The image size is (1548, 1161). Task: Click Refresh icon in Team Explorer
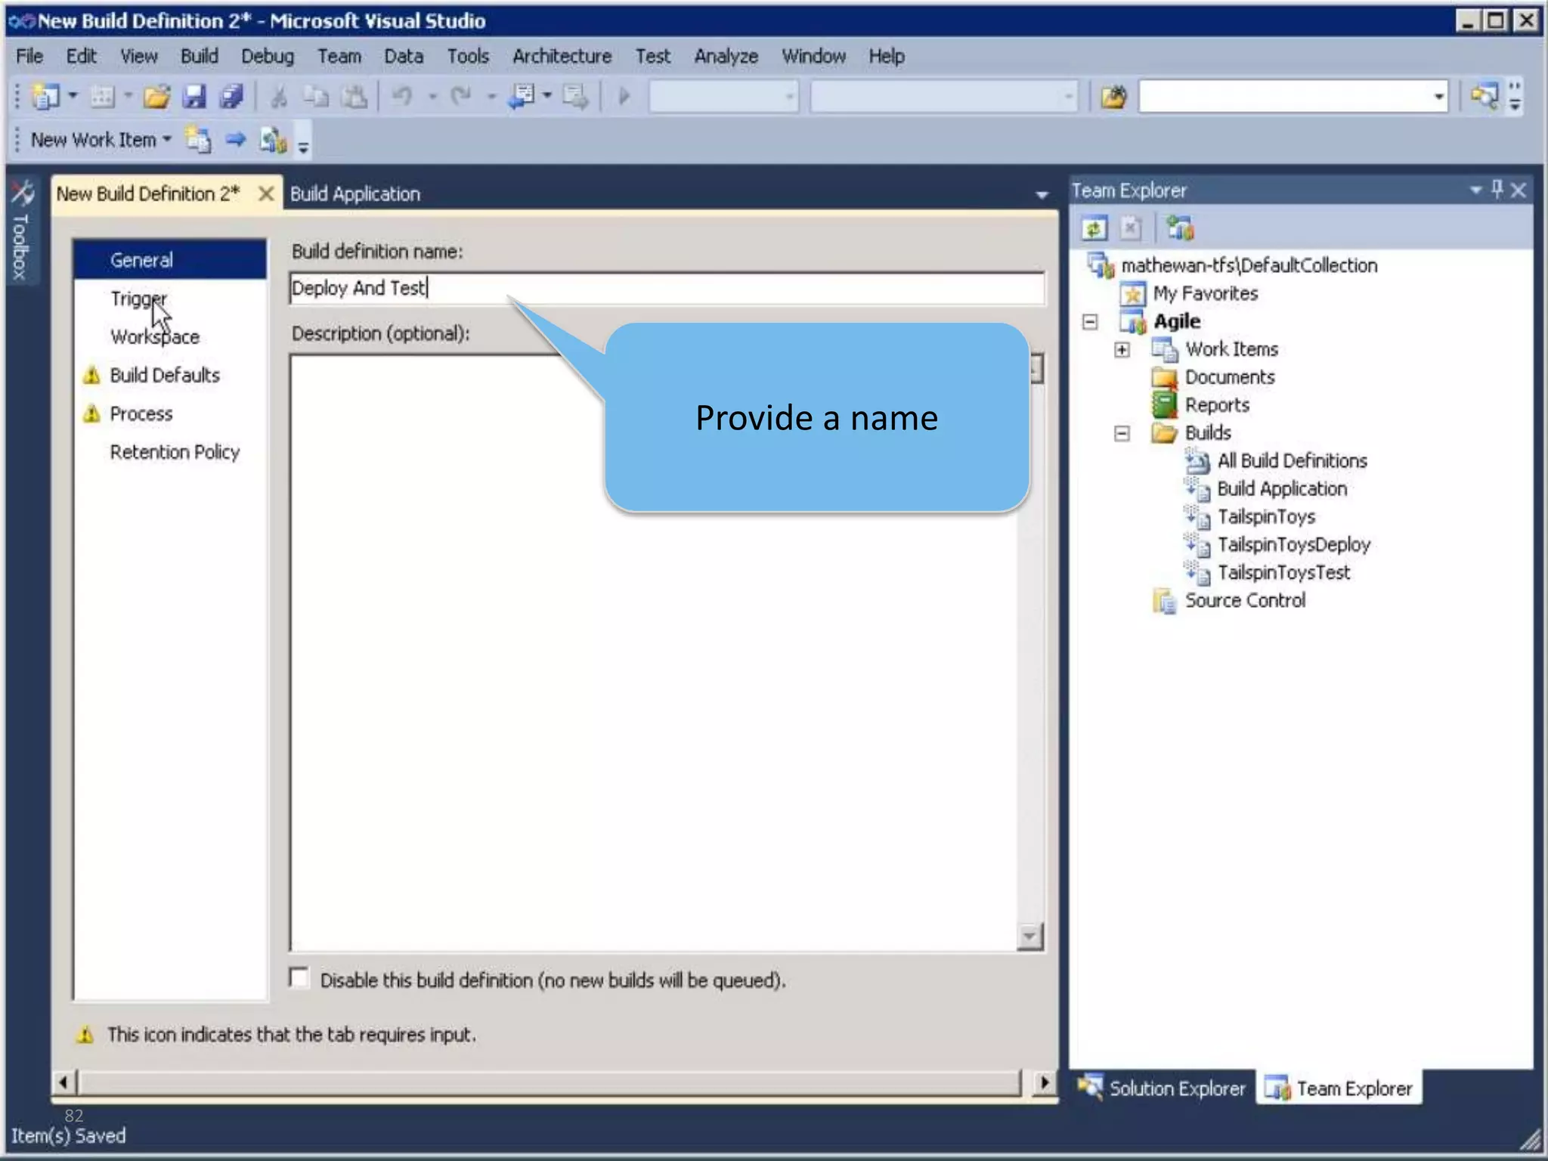[1094, 228]
